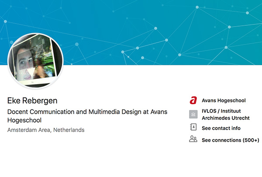The image size is (262, 177).
Task: Open the Avans Hogeschool company link
Action: coord(224,100)
